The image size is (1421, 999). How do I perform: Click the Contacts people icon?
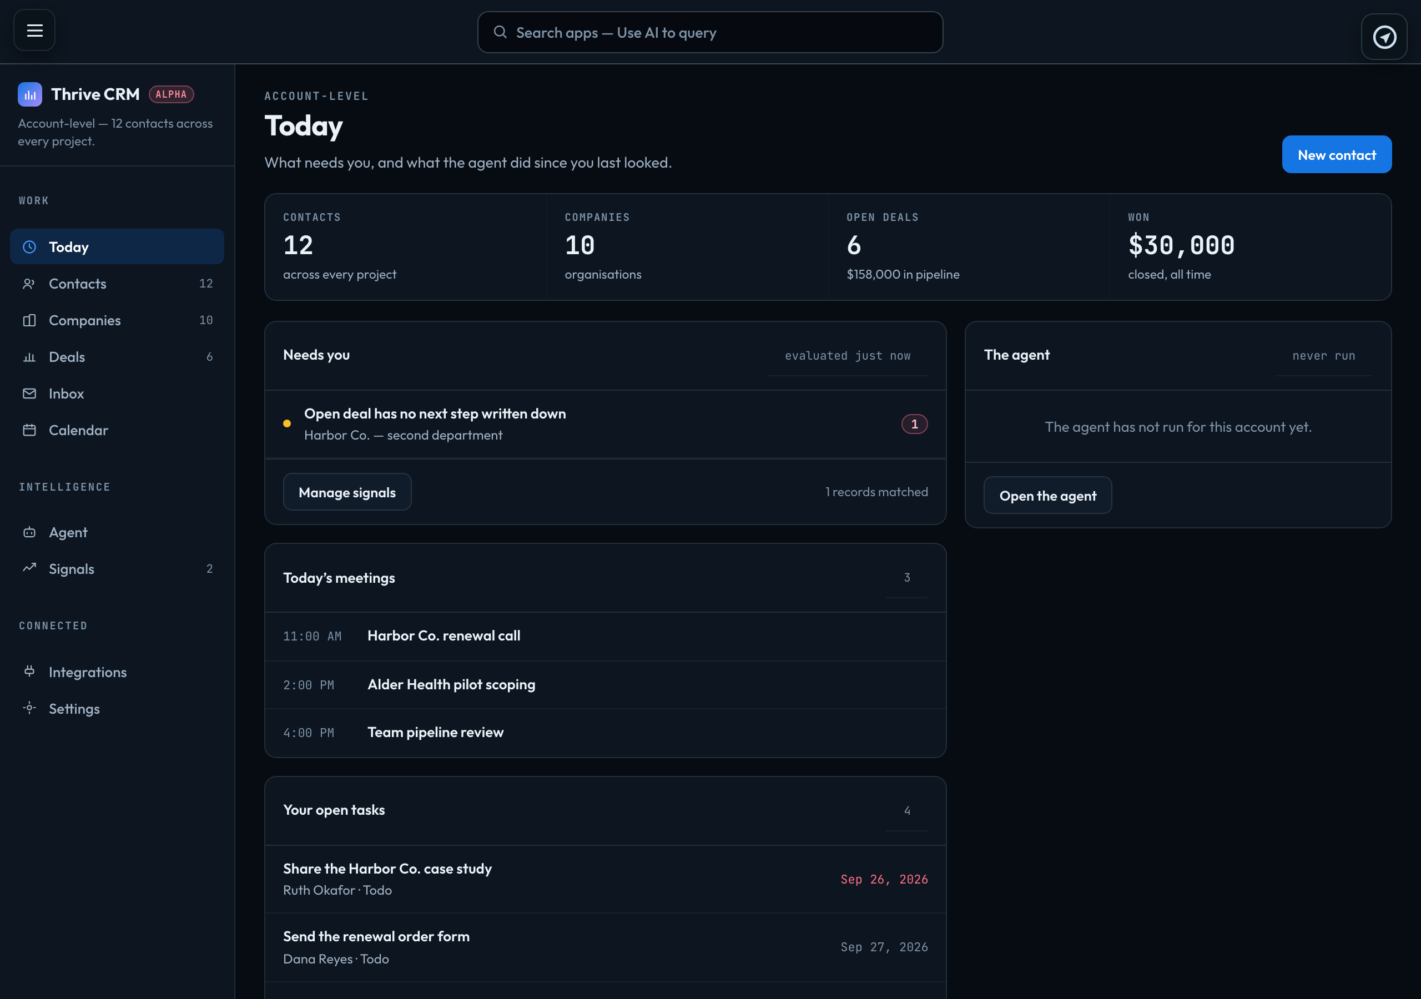pyautogui.click(x=29, y=284)
